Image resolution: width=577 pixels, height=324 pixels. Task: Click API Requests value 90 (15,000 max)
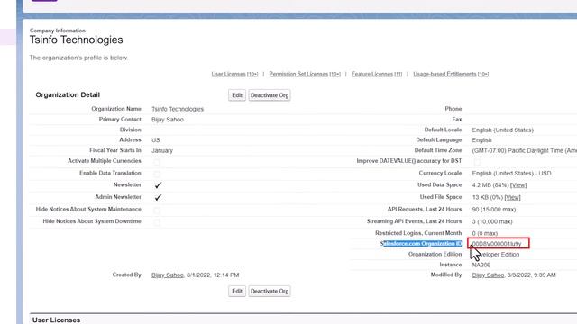[x=494, y=210]
